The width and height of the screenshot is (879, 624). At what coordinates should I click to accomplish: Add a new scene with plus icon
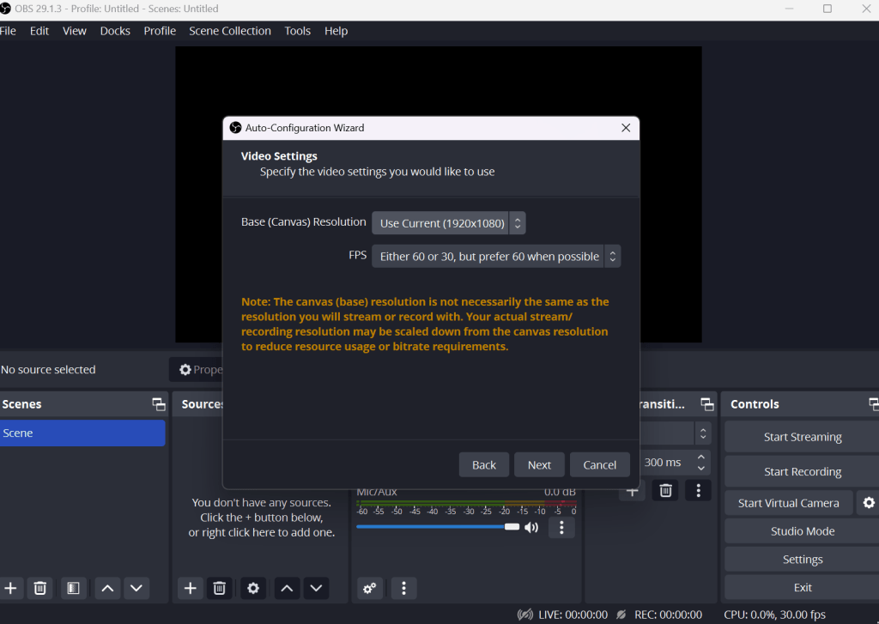coord(10,588)
